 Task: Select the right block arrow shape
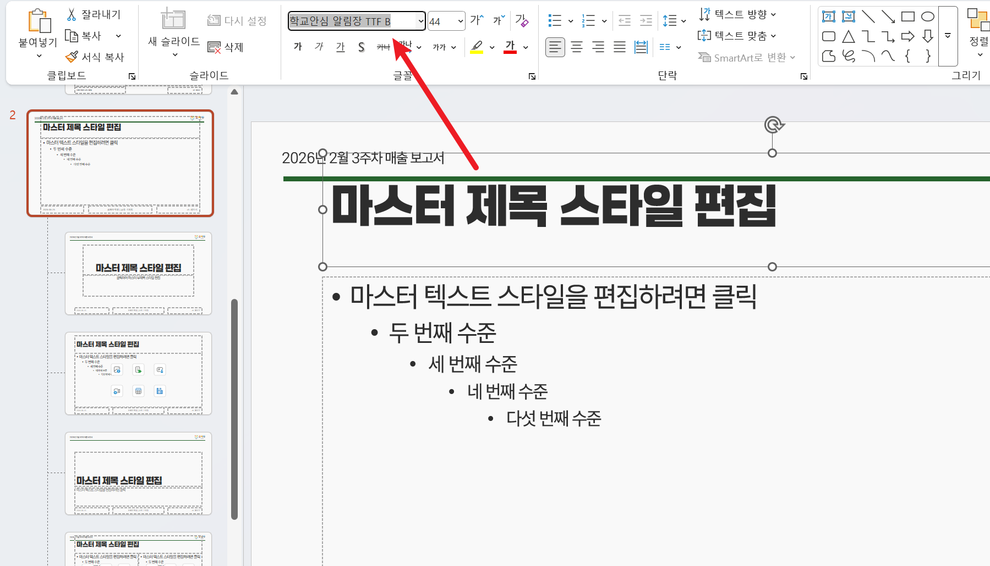tap(908, 36)
